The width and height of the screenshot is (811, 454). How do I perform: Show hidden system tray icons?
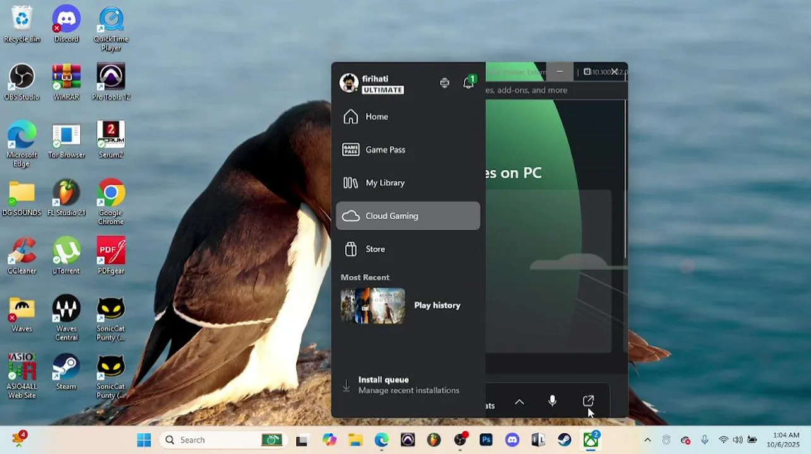647,440
